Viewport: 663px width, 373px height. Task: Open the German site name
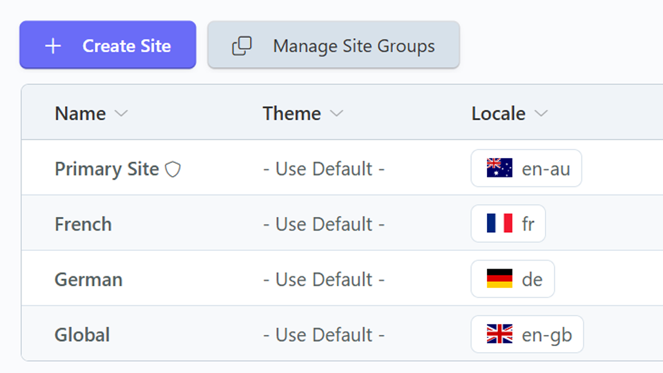point(89,279)
